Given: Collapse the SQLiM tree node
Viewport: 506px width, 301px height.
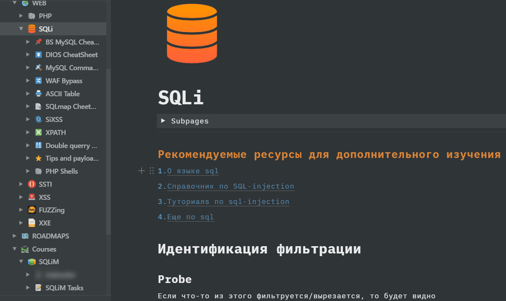Looking at the screenshot, I should coord(21,262).
